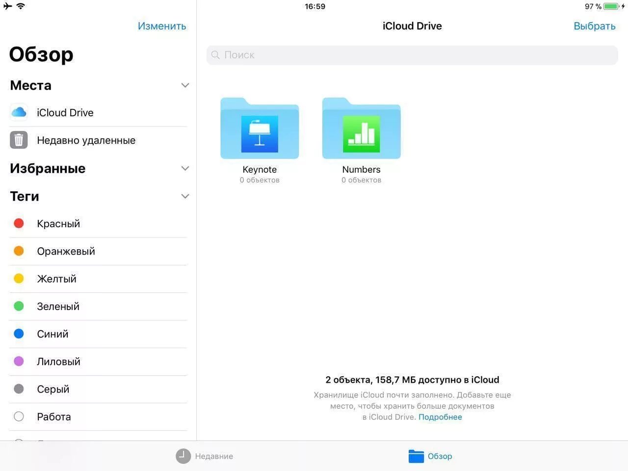Collapse the Теги section
Viewport: 628px width, 471px height.
tap(185, 196)
